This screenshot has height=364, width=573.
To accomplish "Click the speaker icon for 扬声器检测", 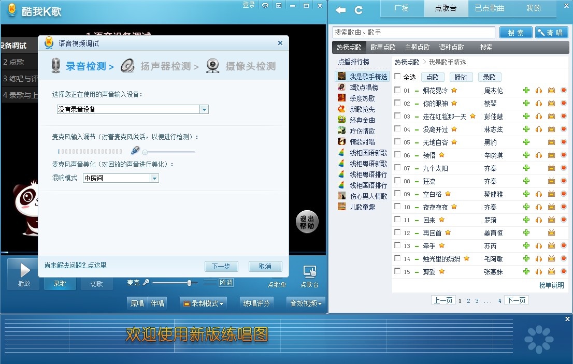I will [127, 66].
